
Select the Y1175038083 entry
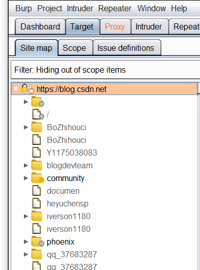(x=72, y=153)
